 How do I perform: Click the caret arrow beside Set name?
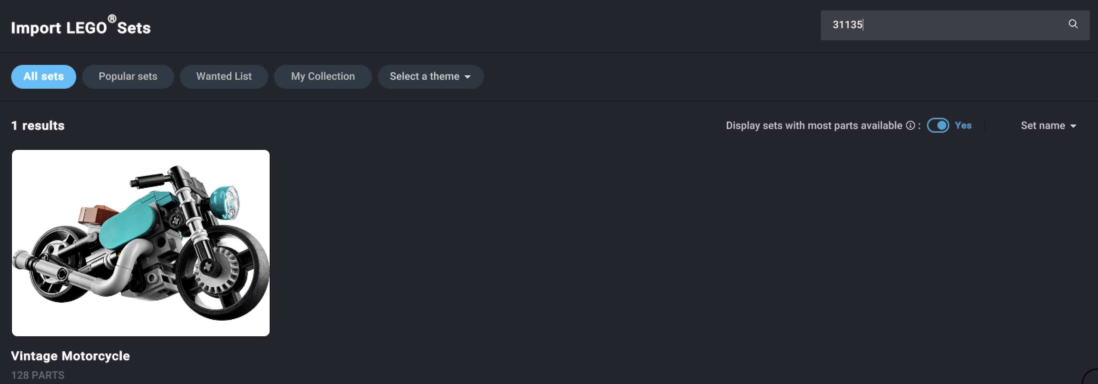pos(1073,126)
